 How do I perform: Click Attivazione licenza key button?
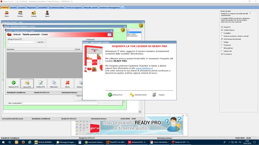138,95
